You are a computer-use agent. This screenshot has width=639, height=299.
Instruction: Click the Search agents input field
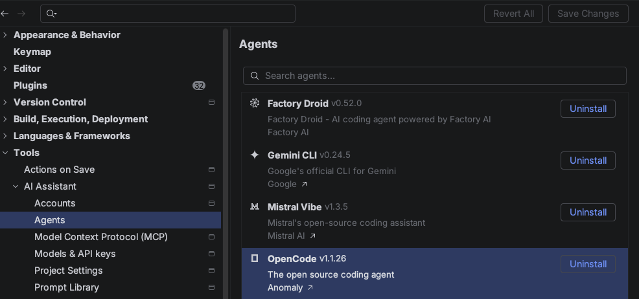coord(441,76)
